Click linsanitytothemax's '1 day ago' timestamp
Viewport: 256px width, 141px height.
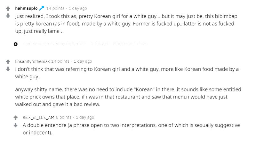point(83,61)
